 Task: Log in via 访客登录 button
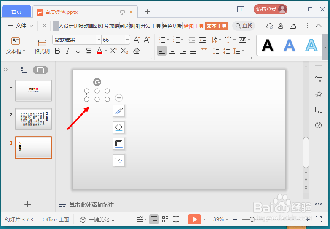271,9
